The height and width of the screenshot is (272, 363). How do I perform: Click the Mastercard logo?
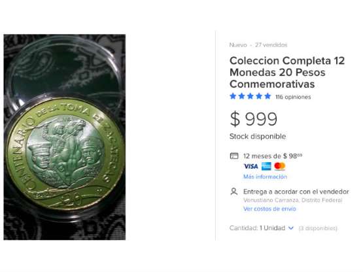[x=280, y=166]
